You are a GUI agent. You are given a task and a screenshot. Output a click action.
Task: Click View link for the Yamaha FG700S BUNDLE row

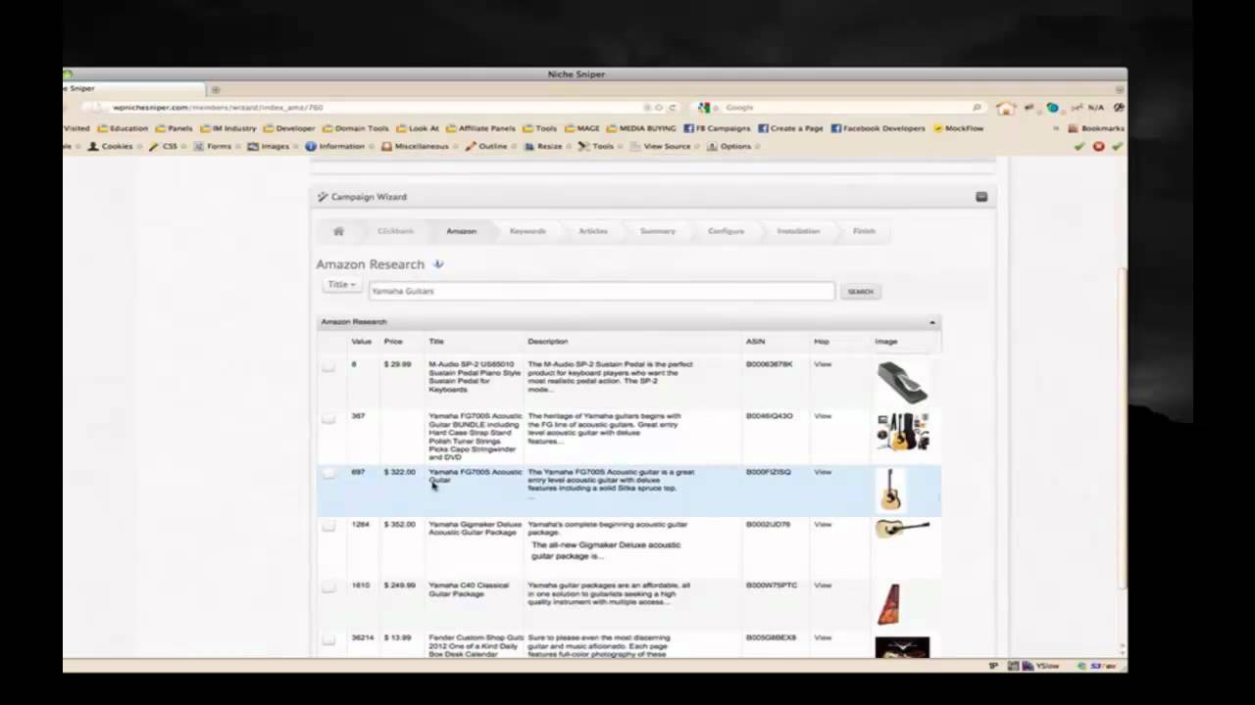tap(823, 416)
